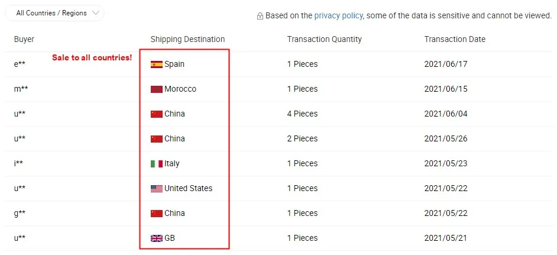Click the red Sale to all countries text
557x255 pixels.
click(x=92, y=57)
